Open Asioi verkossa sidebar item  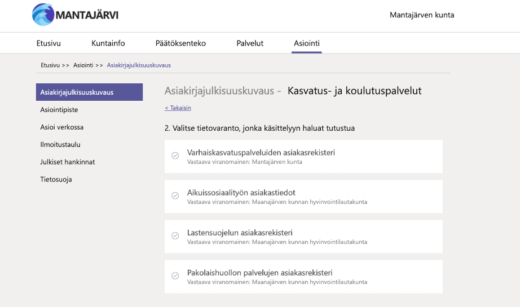[61, 127]
